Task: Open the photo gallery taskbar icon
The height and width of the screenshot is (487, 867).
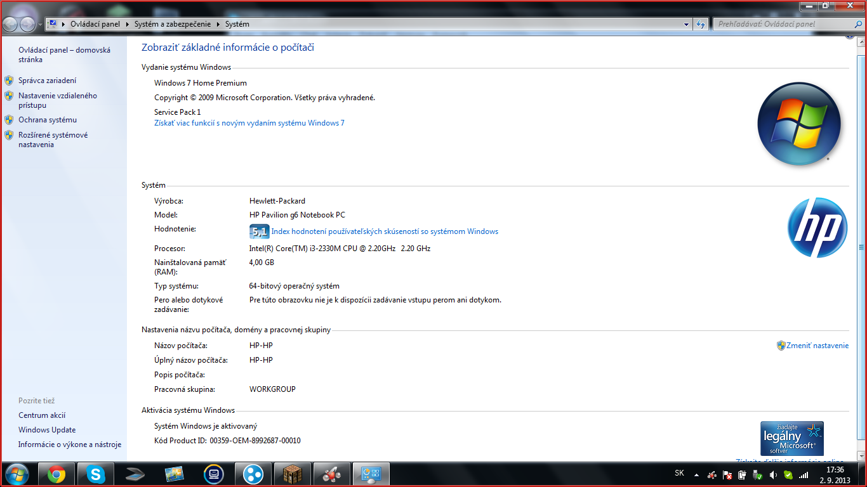Action: (x=175, y=474)
